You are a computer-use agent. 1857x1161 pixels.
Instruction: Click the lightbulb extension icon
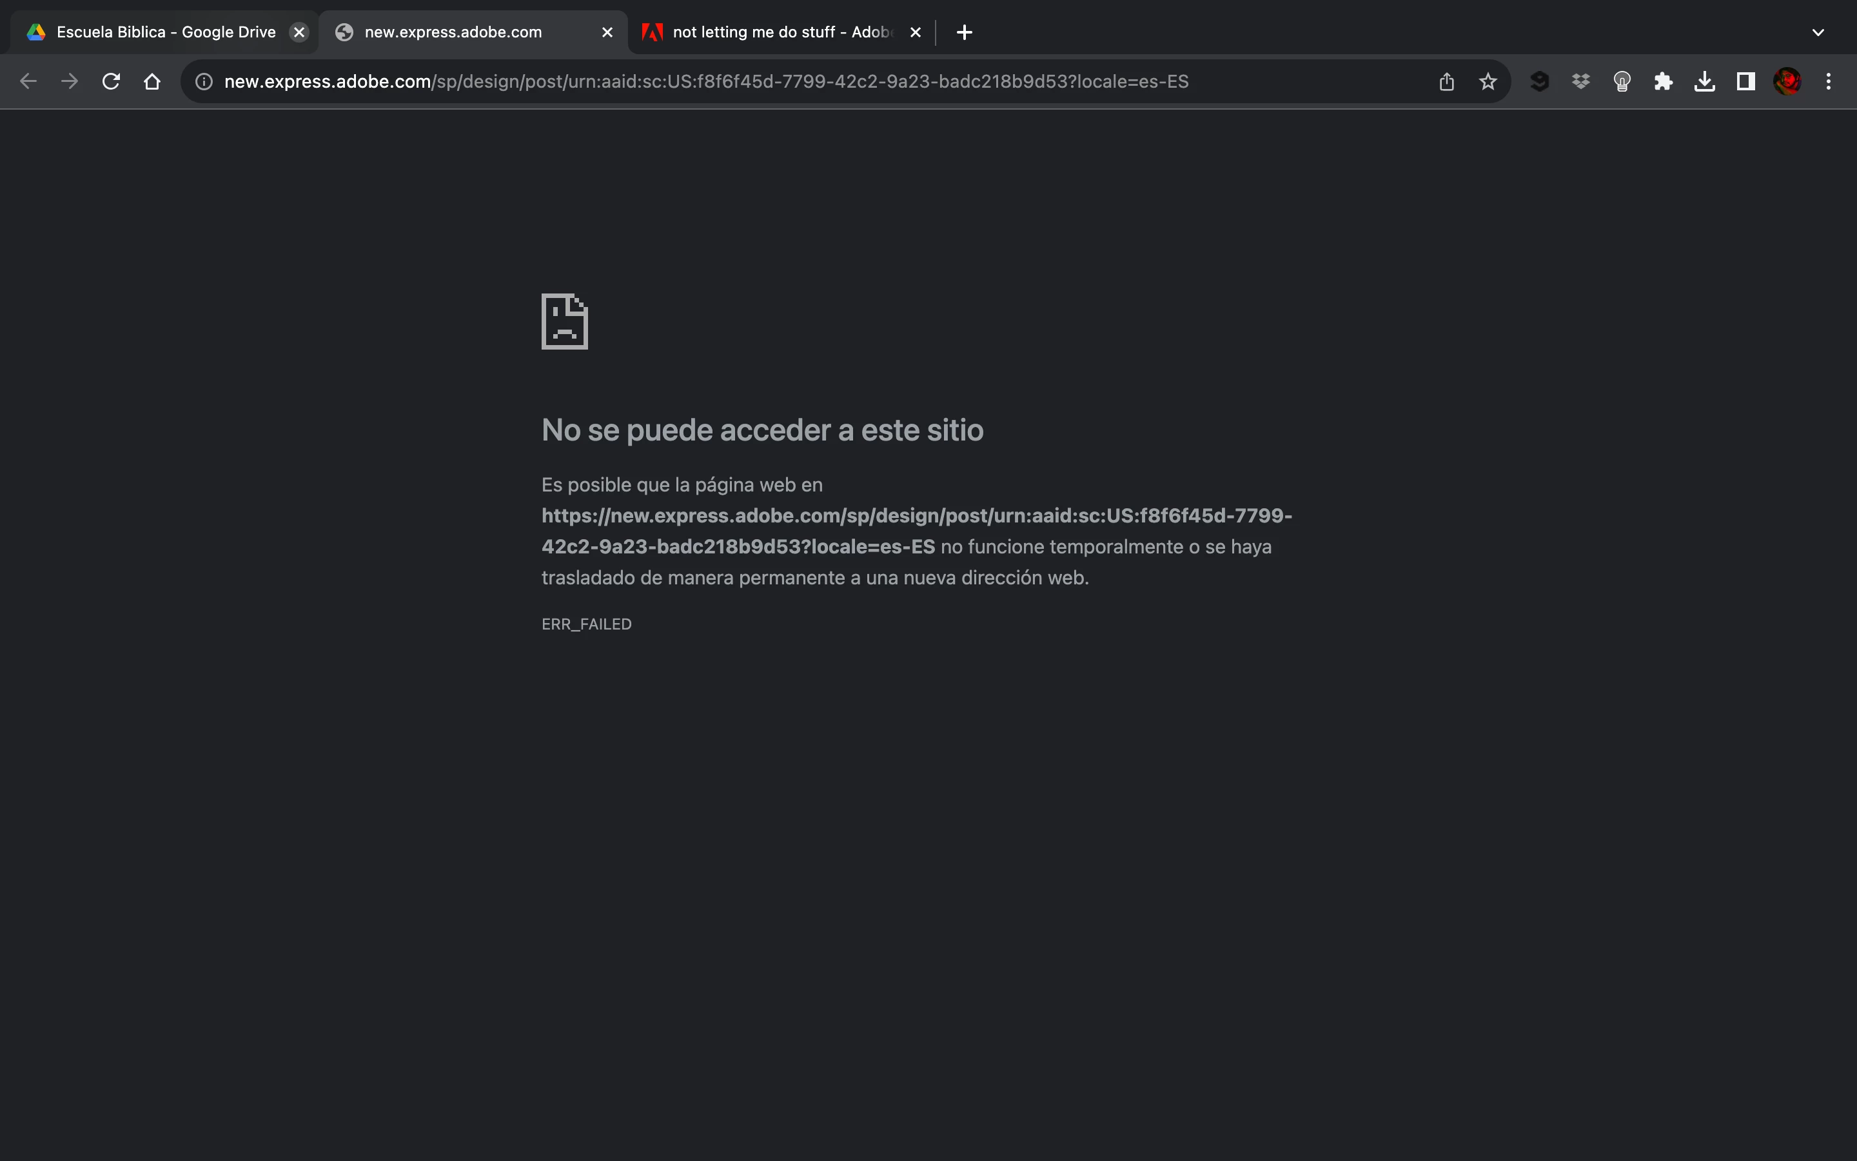pos(1622,81)
